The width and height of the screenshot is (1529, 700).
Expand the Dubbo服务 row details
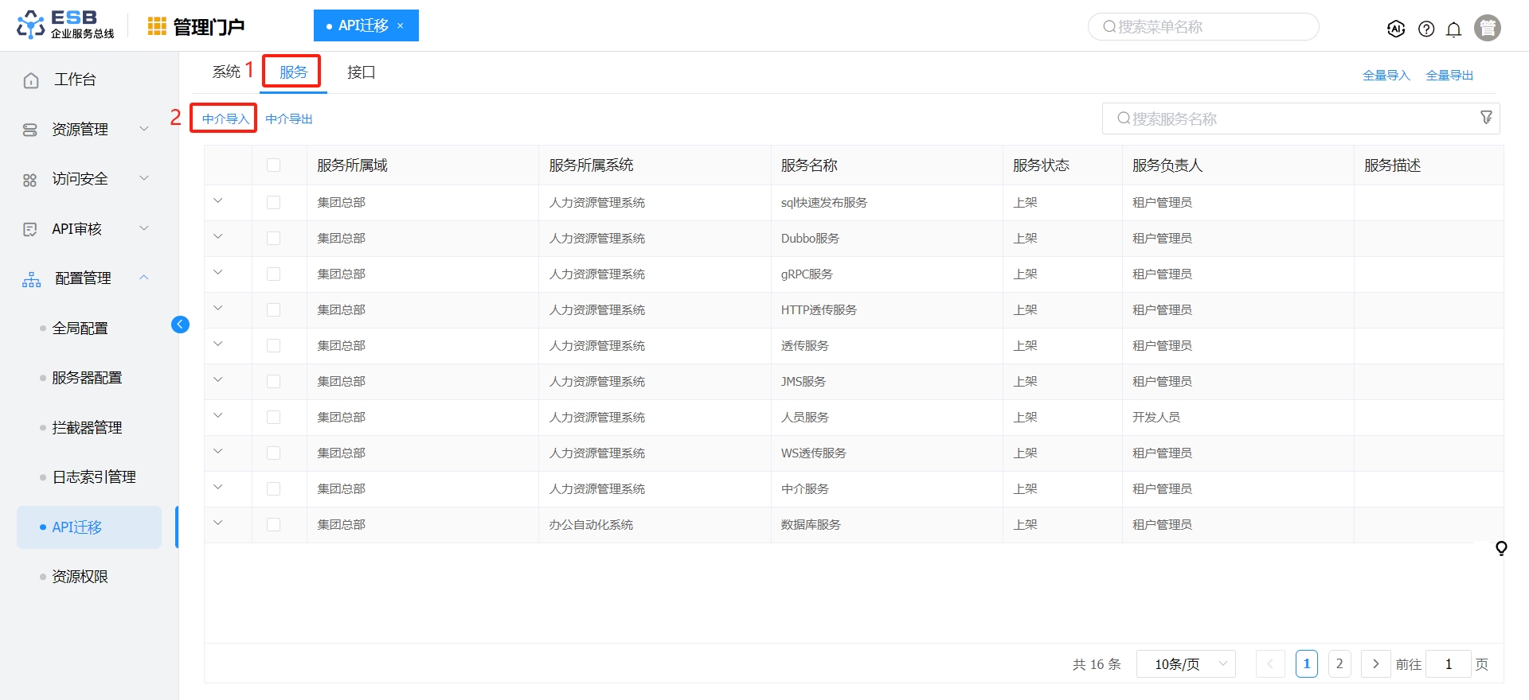(218, 237)
